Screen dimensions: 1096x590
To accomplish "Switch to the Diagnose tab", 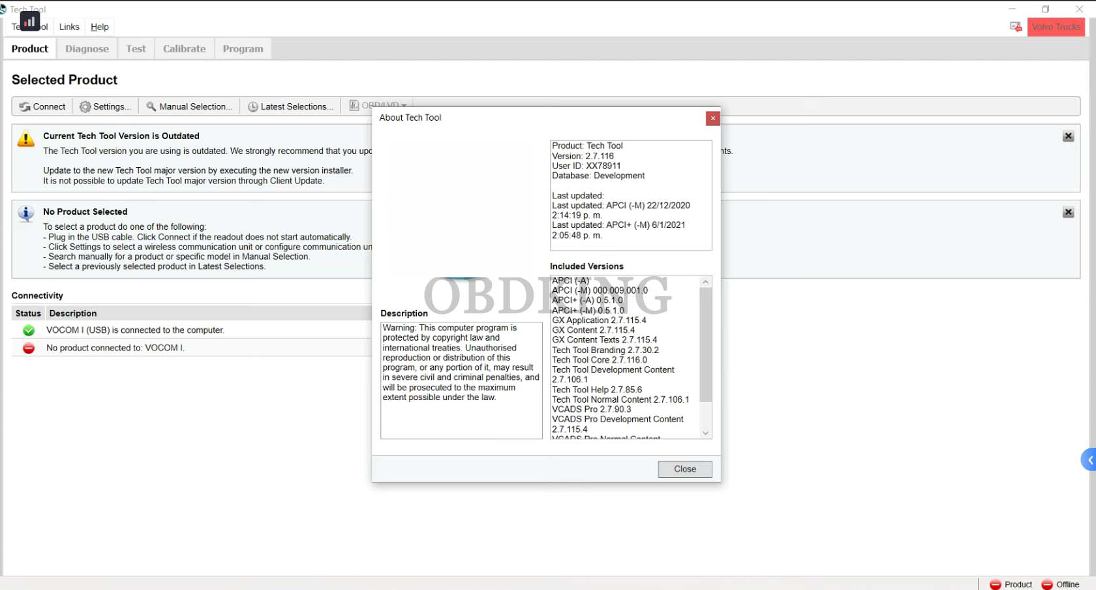I will [87, 49].
